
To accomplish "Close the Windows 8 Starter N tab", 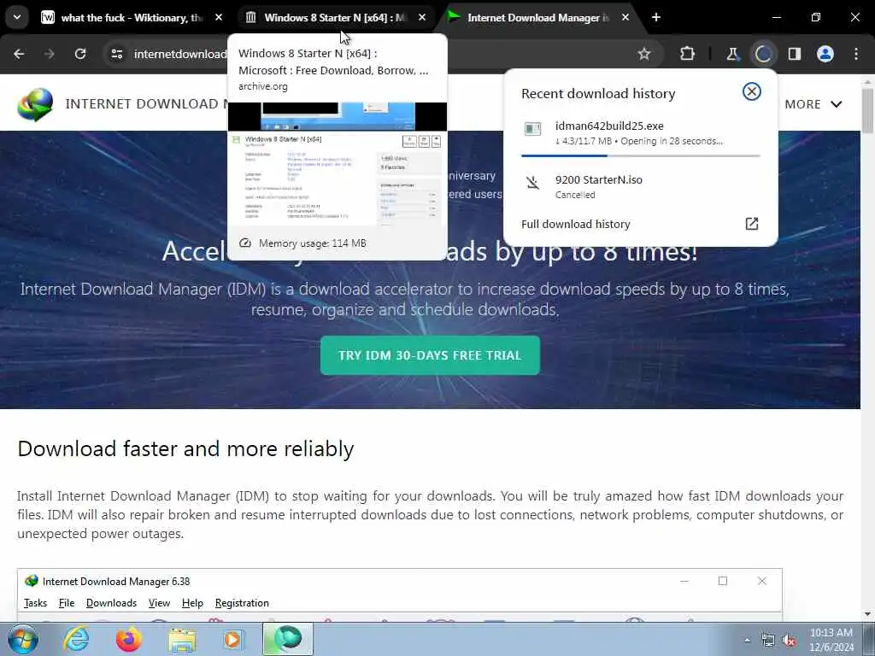I will point(422,18).
